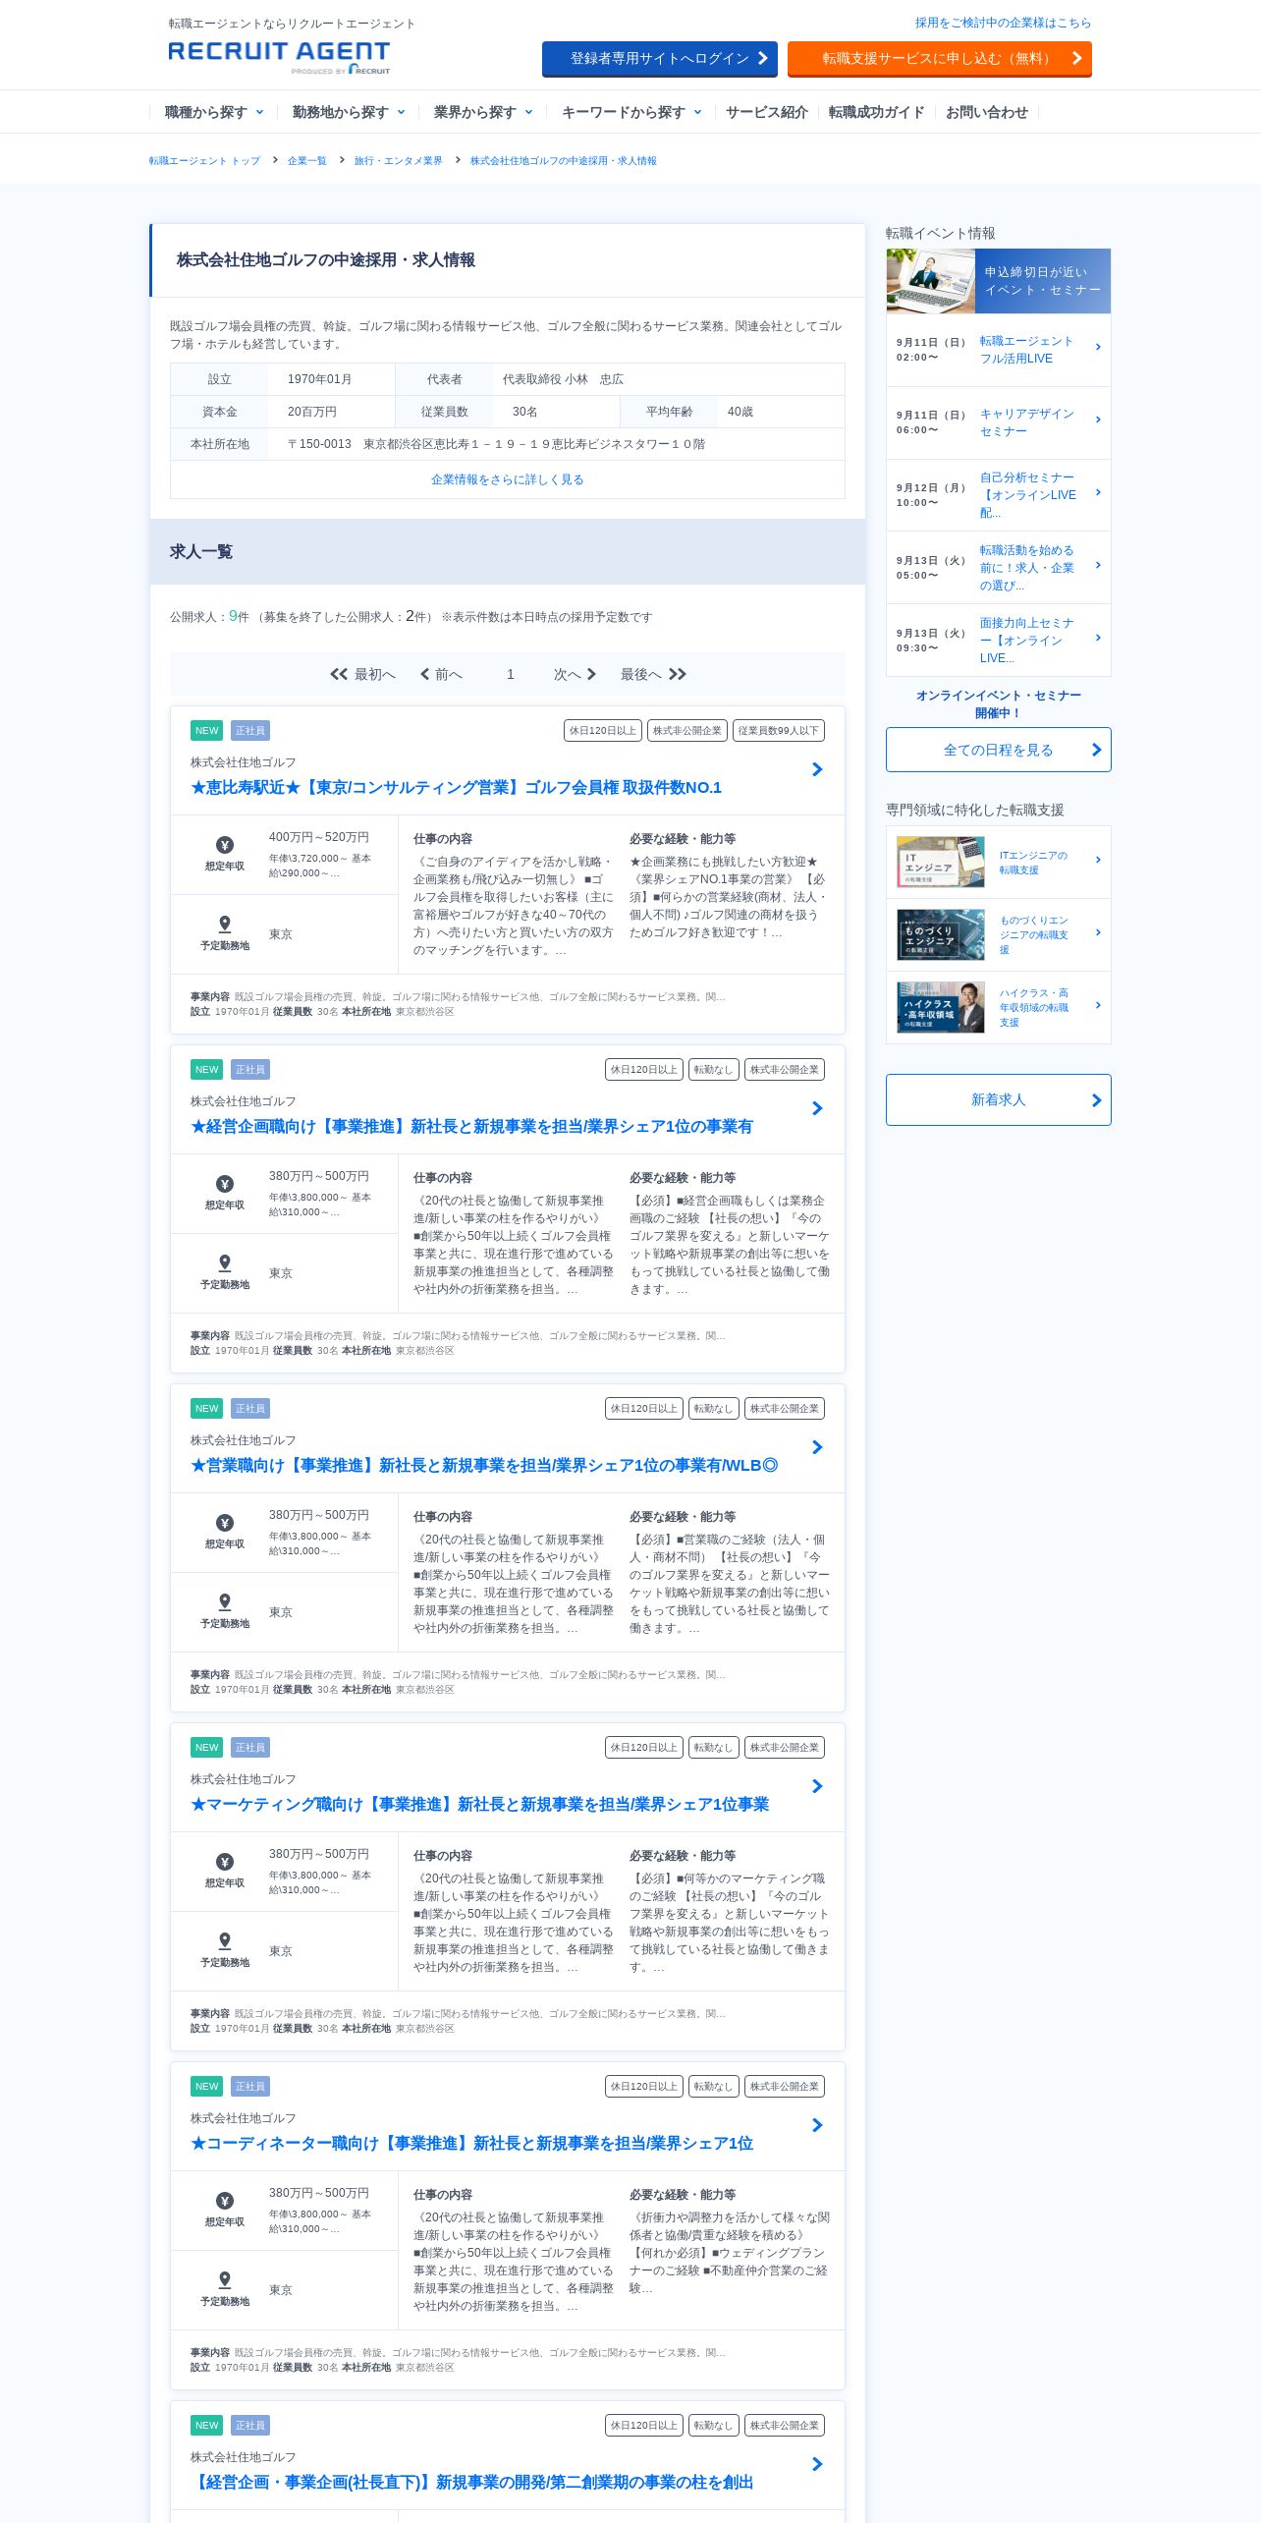Click location pin icon in コンサルティング営業 card

tap(225, 925)
